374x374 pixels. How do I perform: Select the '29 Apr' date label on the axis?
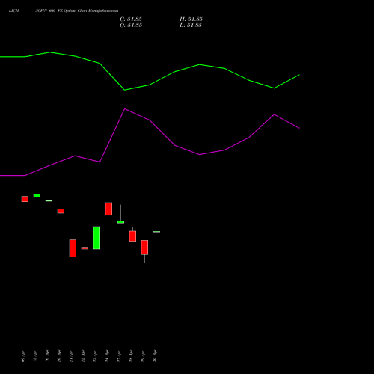(143, 356)
